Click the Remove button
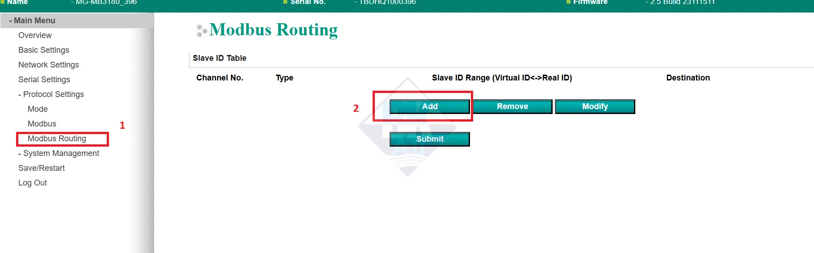This screenshot has height=253, width=814. pos(512,106)
